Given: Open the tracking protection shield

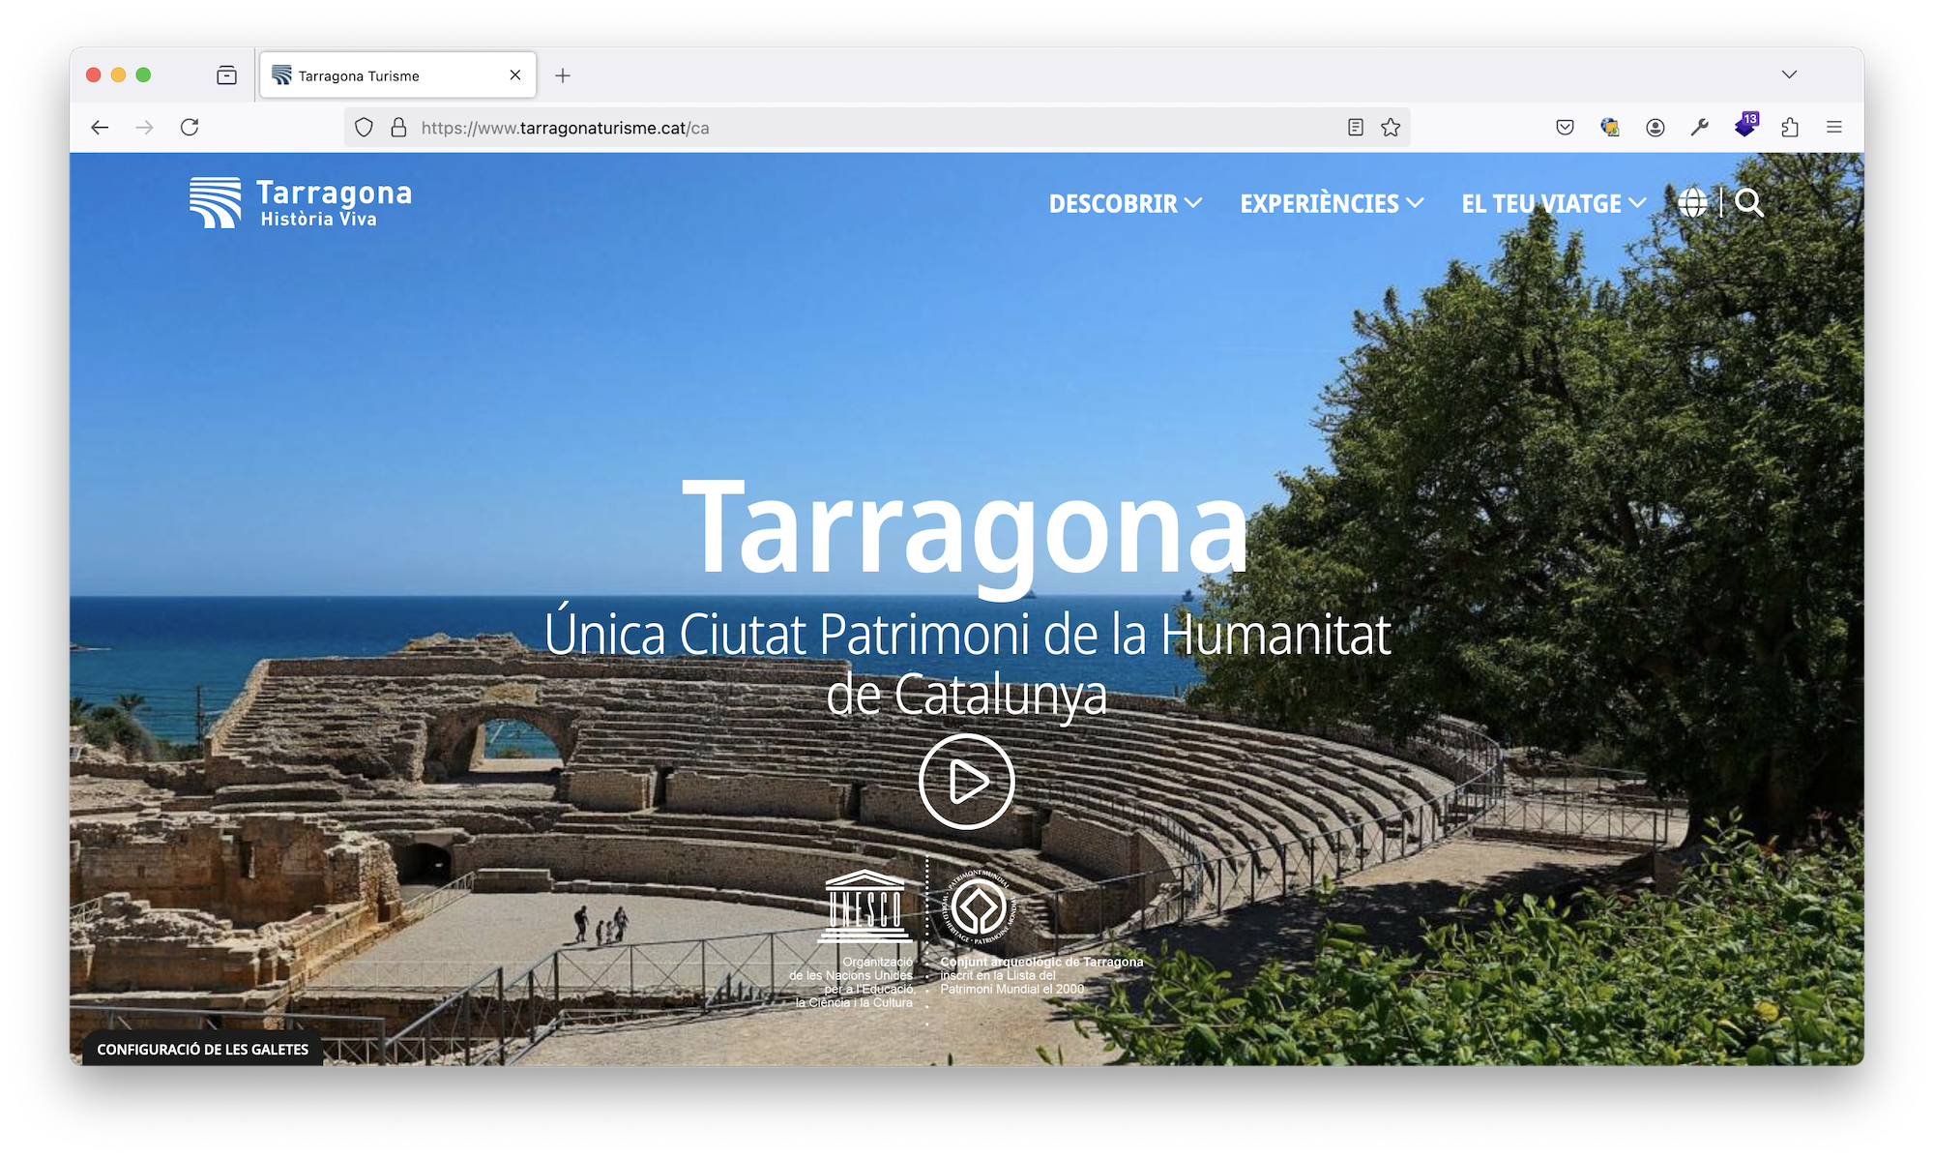Looking at the screenshot, I should [364, 128].
